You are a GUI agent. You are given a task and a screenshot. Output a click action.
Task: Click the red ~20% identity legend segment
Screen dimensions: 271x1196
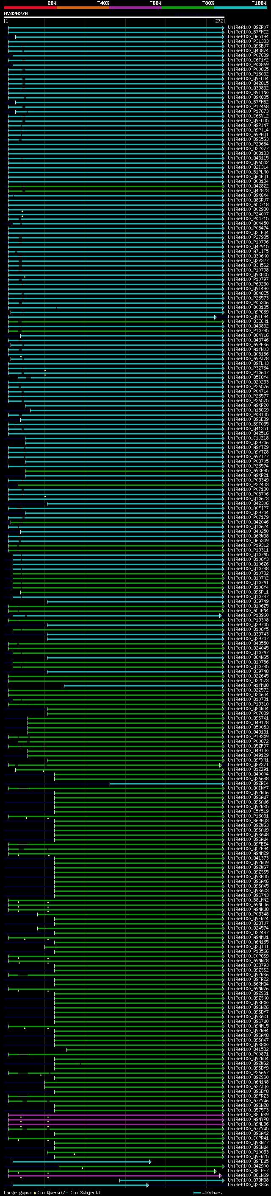tap(30, 8)
